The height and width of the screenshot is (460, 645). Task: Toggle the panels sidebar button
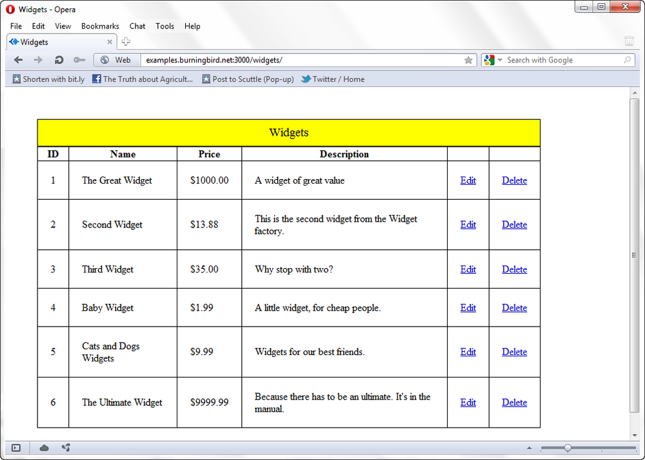pyautogui.click(x=15, y=447)
